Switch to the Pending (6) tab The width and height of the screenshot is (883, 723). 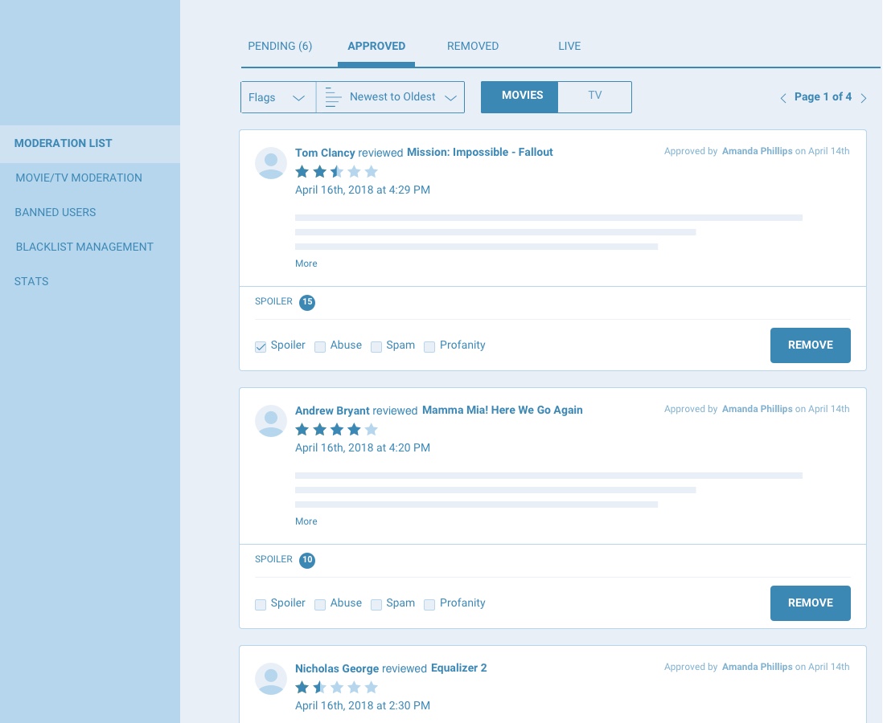[x=280, y=47]
